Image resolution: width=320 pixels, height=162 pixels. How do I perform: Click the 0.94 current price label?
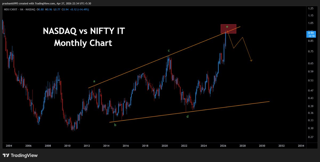coord(311,33)
